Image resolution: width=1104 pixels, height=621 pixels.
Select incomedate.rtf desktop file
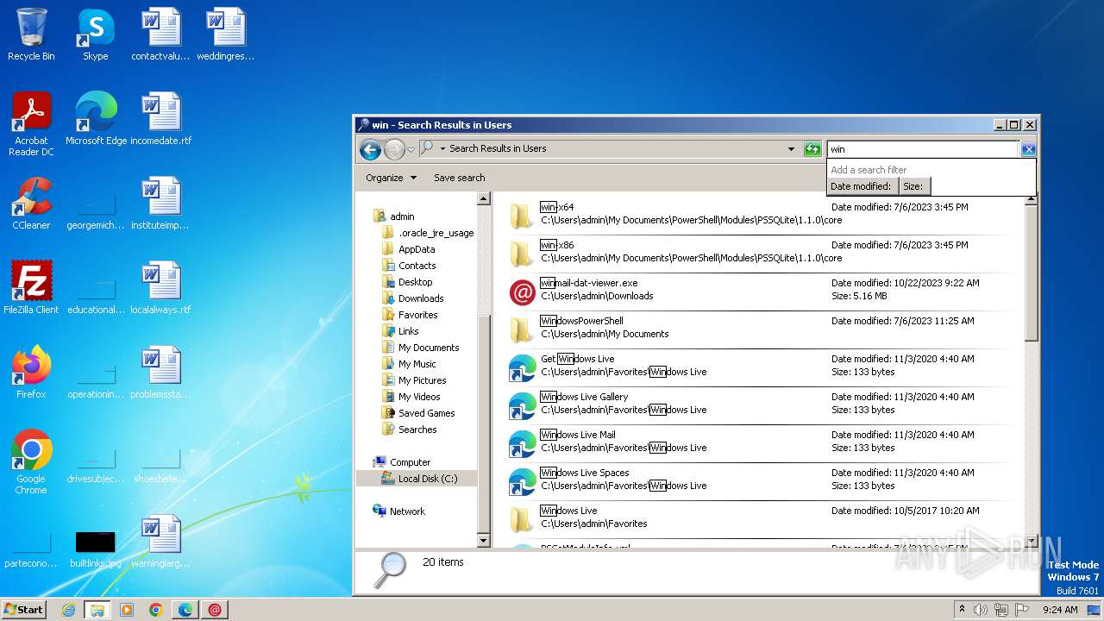click(161, 119)
